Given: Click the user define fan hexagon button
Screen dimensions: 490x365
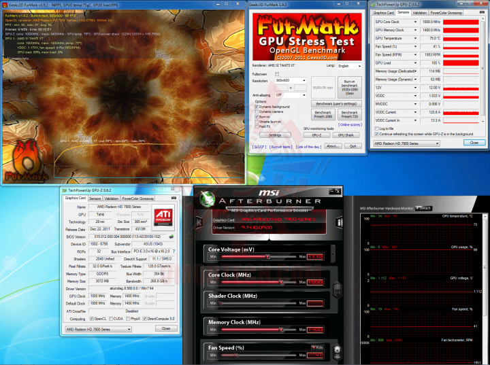Looking at the screenshot, I should pos(337,353).
